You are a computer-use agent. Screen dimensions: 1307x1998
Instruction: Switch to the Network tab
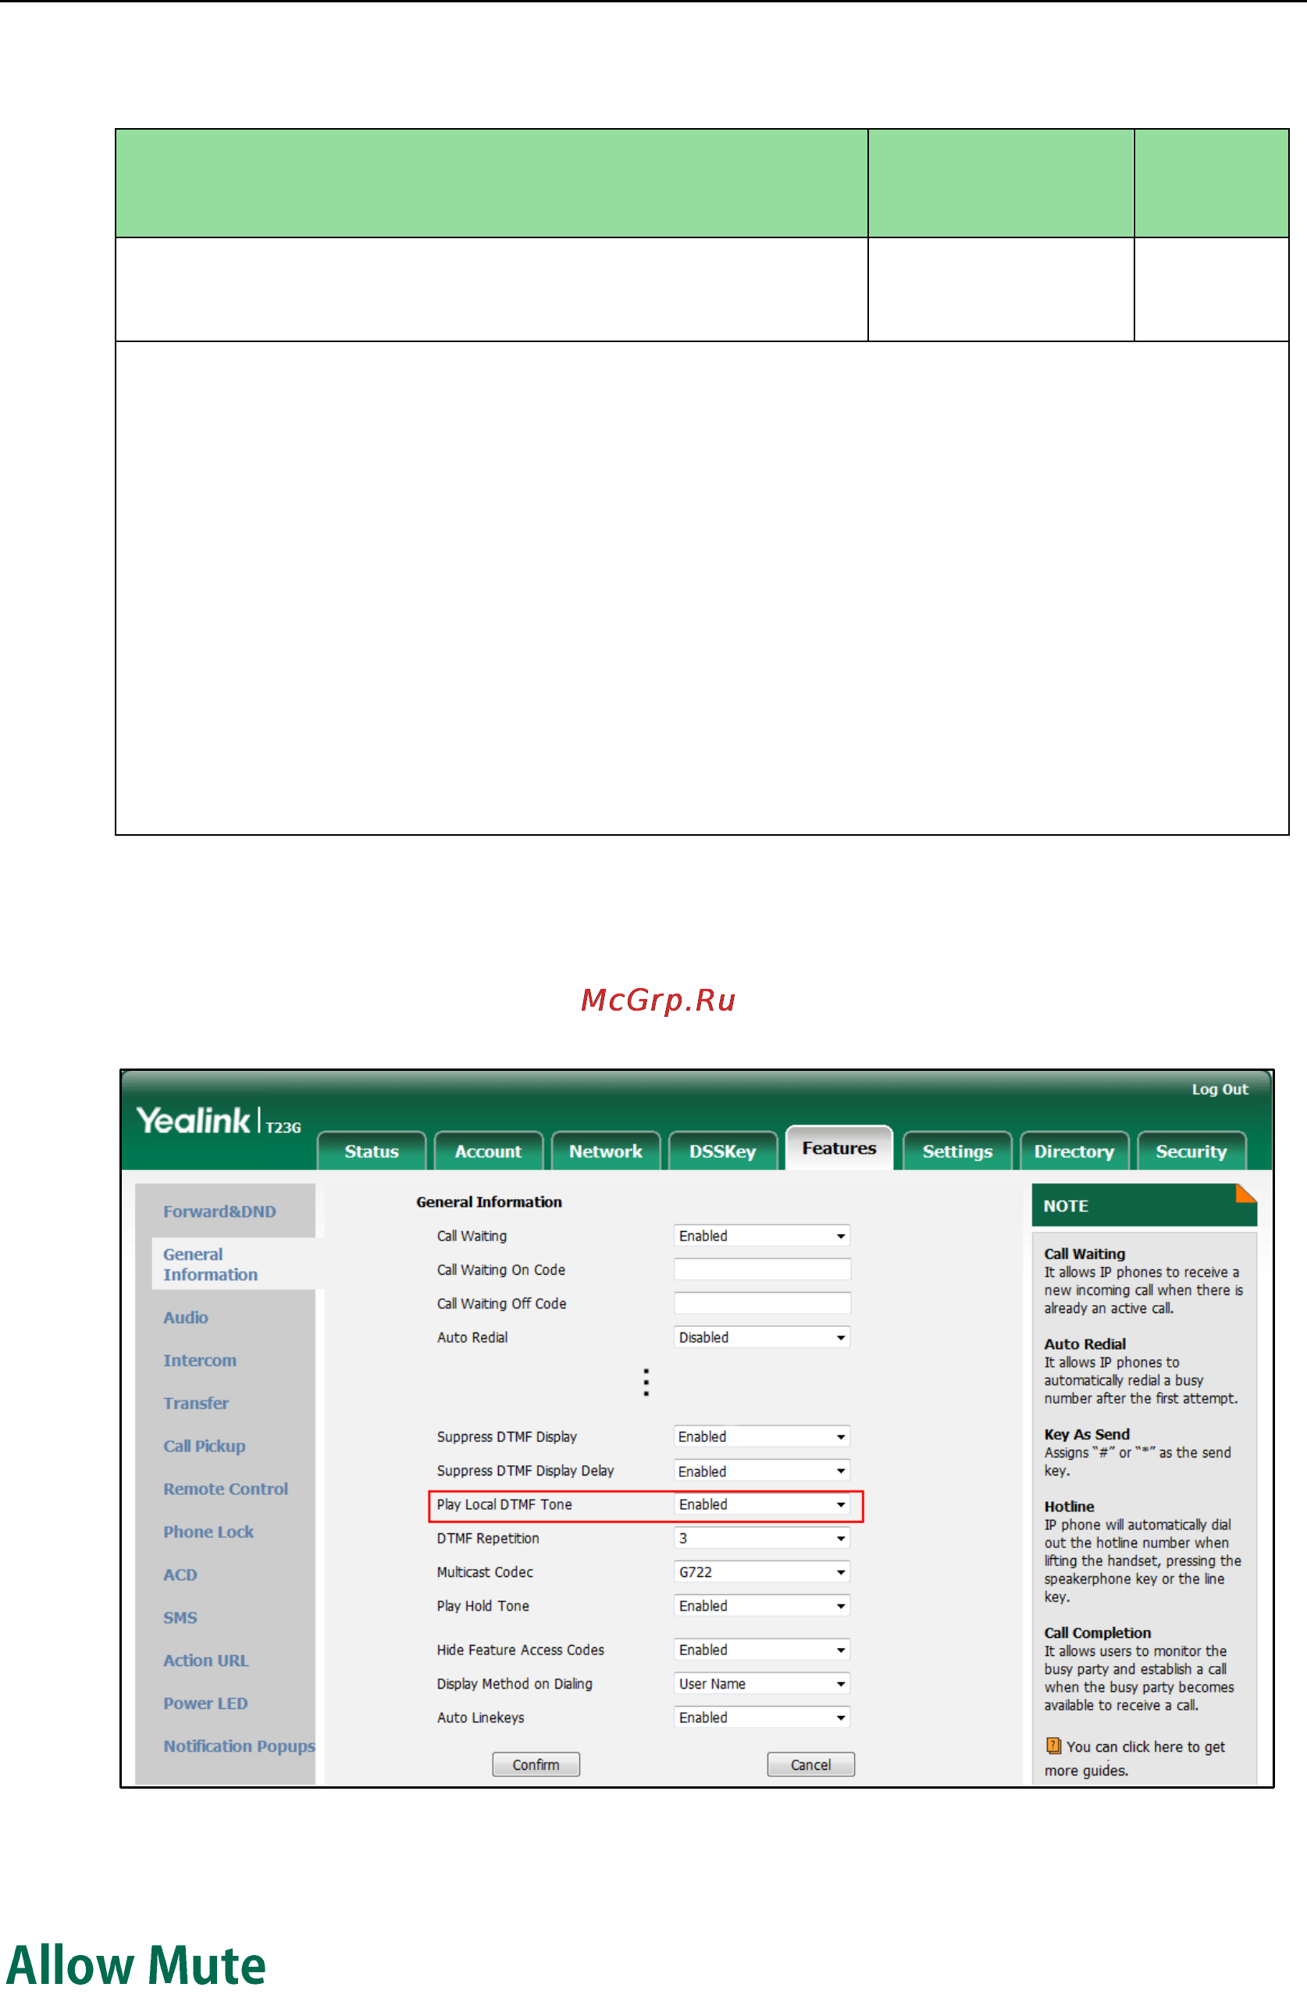tap(606, 1151)
